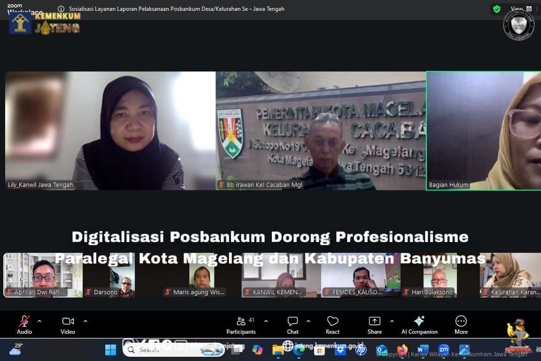Launch AI Companion
541x361 pixels.
pyautogui.click(x=418, y=324)
